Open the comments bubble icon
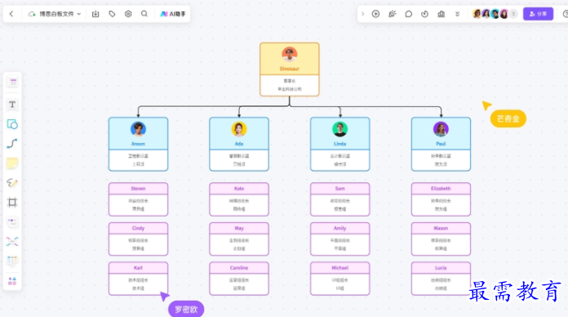 point(409,14)
